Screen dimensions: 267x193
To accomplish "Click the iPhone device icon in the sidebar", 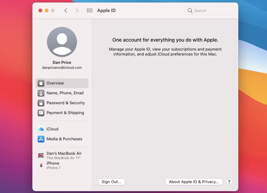I will 41,165.
